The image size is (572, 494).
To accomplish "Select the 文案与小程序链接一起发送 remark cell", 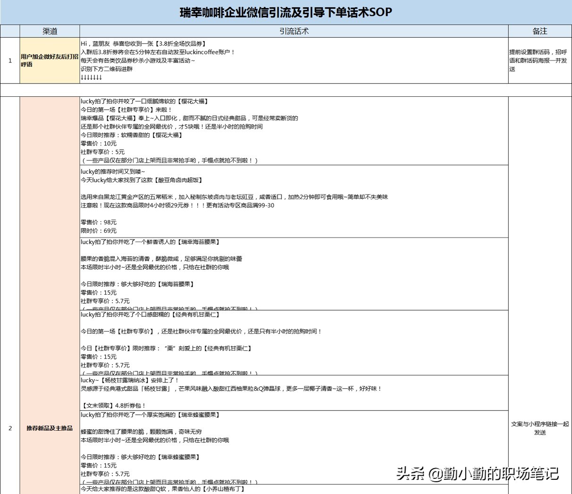I will point(539,428).
